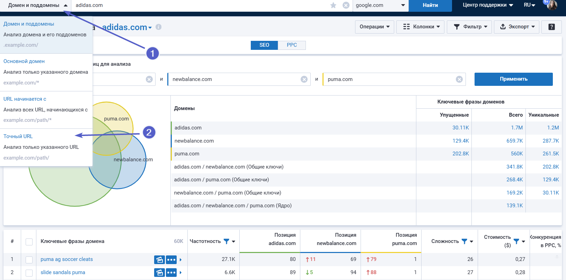
Task: Click the puma.com row in Домены table
Action: [366, 154]
